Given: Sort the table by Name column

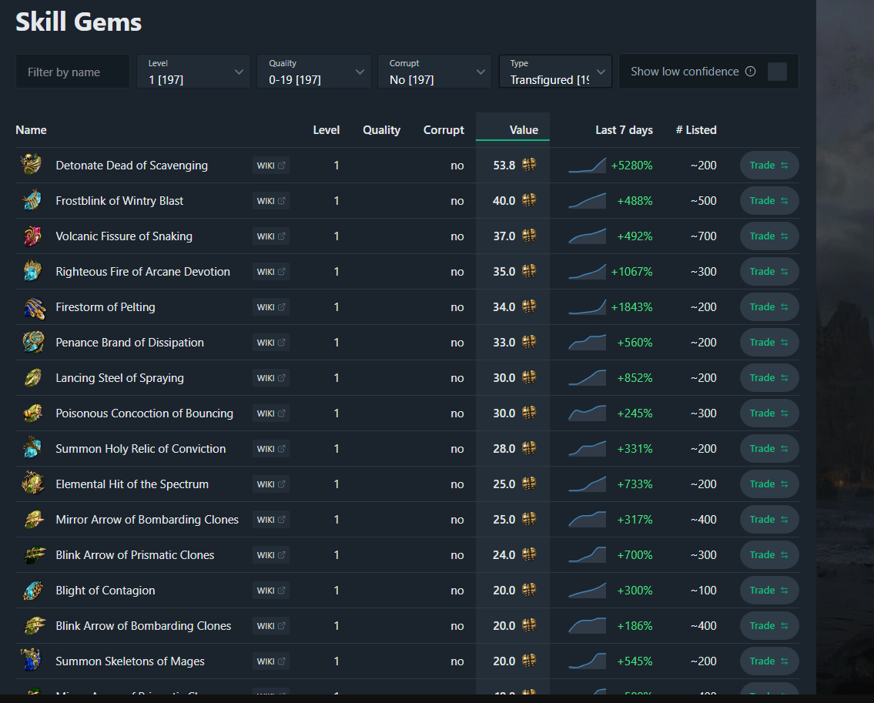Looking at the screenshot, I should [x=32, y=130].
